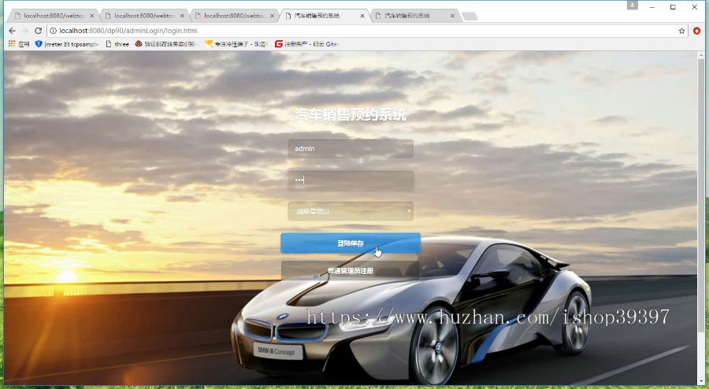709x389 pixels.
Task: Minimize the browser window
Action: pos(652,7)
